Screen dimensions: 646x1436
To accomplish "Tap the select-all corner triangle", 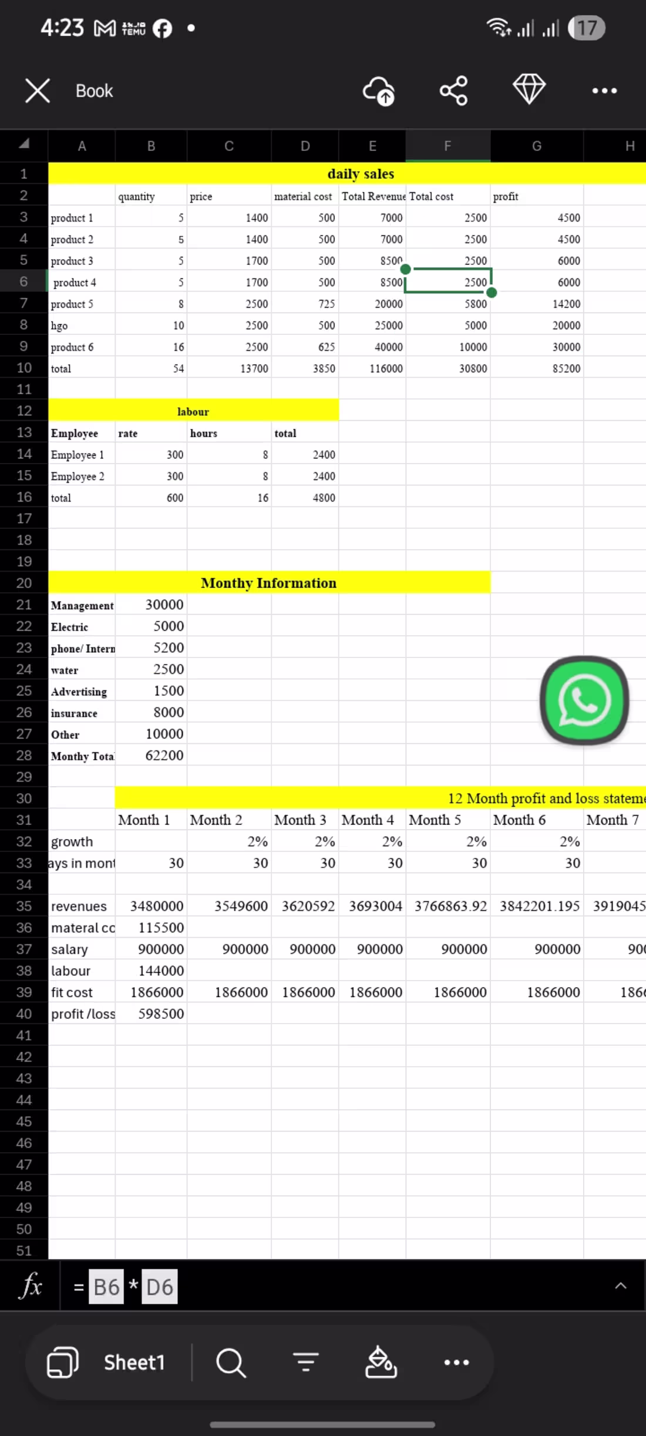I will [x=24, y=145].
